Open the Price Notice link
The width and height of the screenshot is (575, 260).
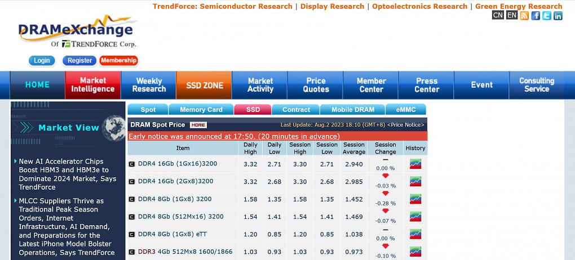(x=405, y=125)
